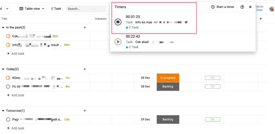The height and width of the screenshot is (134, 275).
Task: Click the 12m time badge
Action: pos(67,119)
